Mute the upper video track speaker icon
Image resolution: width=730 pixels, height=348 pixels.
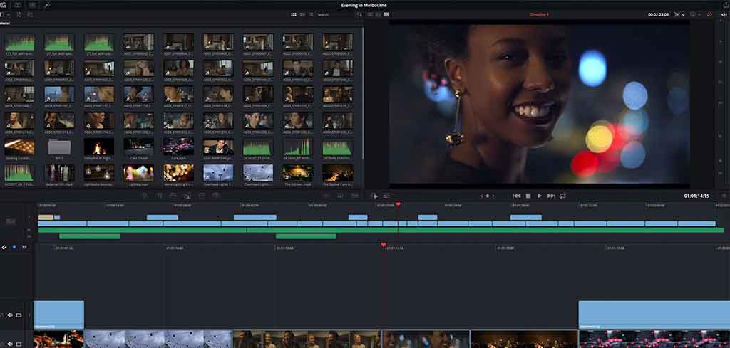[x=10, y=315]
